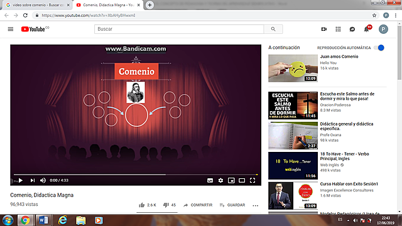Open the Chrome profile icon
Image resolution: width=402 pixels, height=226 pixels.
pos(386,15)
